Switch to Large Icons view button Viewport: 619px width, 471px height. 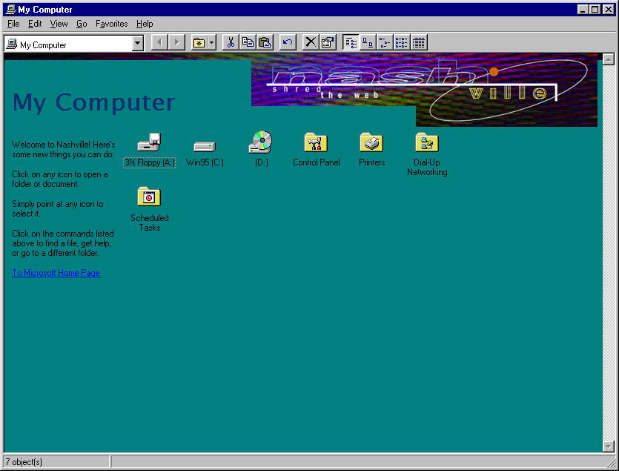(368, 42)
